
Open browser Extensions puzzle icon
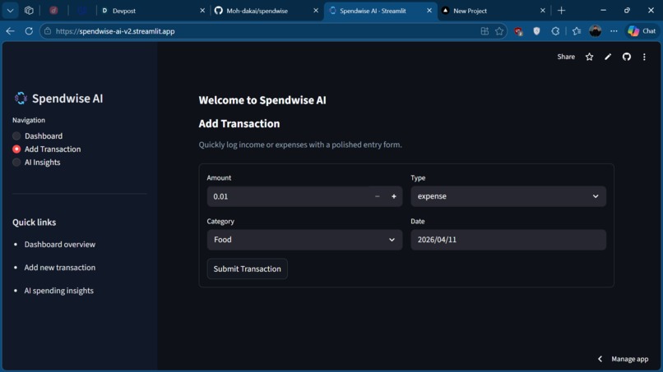[555, 31]
